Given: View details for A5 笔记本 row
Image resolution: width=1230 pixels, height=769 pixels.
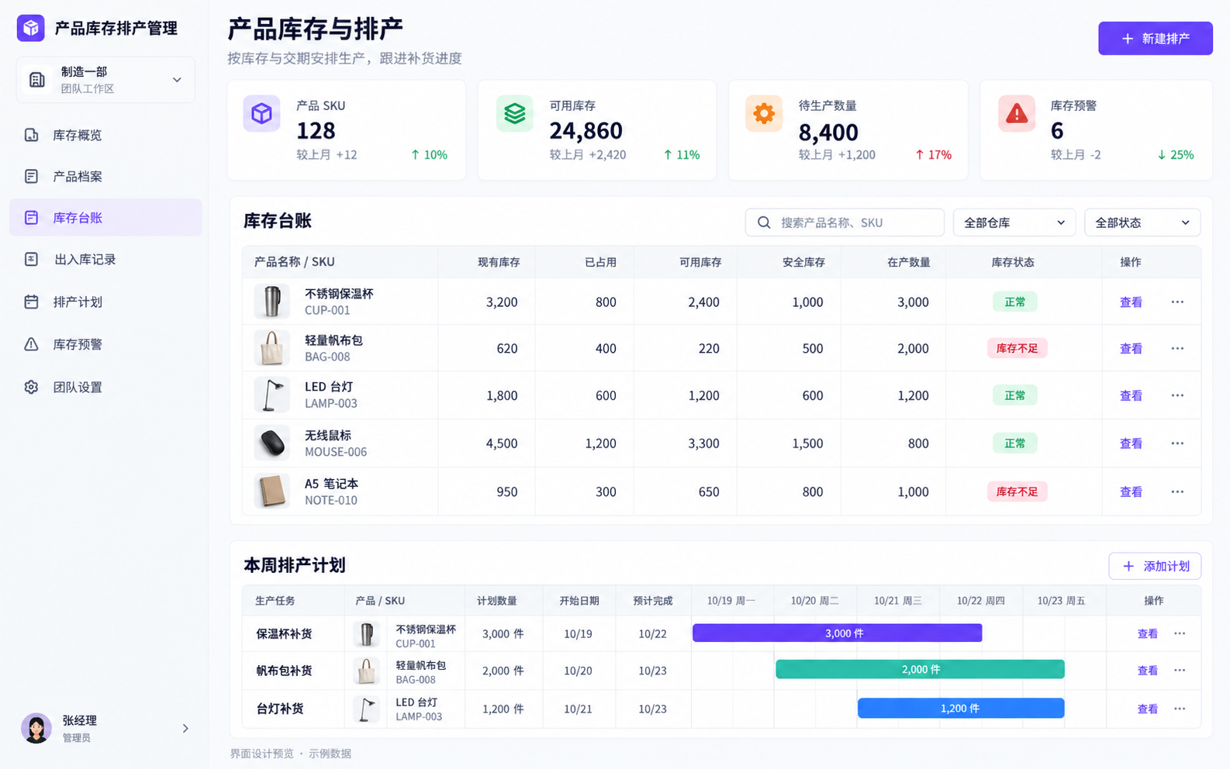Looking at the screenshot, I should tap(1131, 491).
